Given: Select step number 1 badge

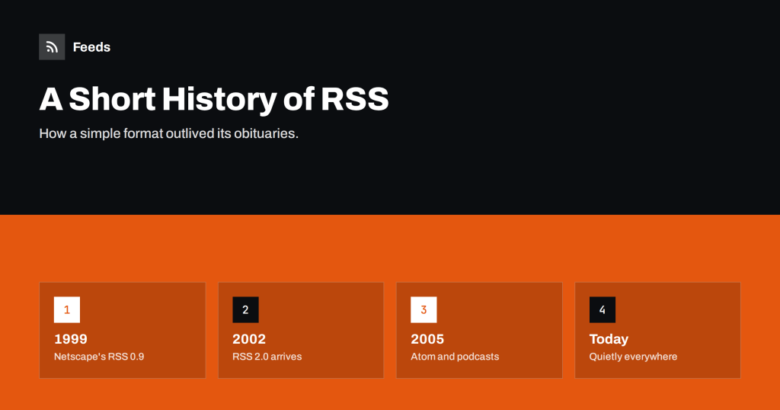Looking at the screenshot, I should click(67, 309).
